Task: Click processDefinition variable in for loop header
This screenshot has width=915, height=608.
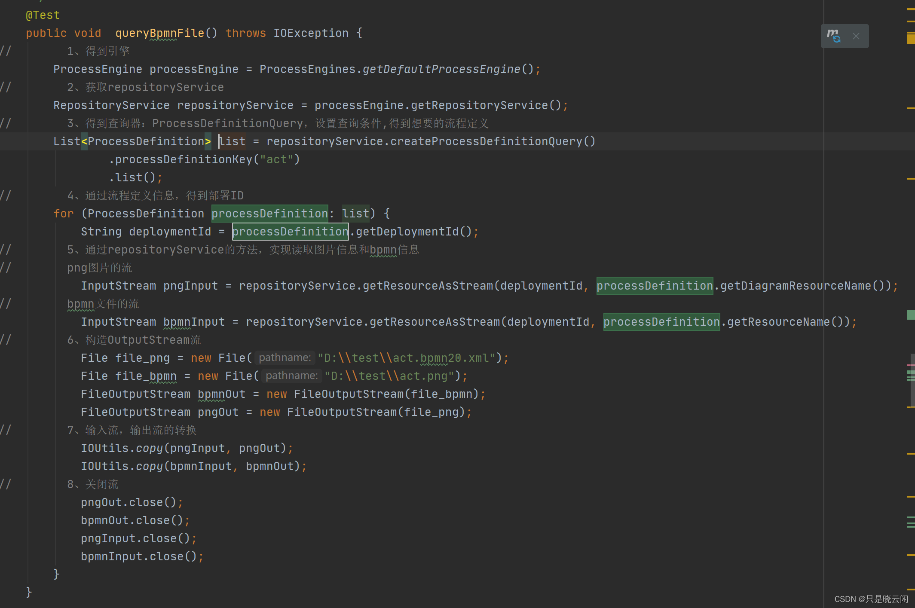Action: tap(269, 214)
